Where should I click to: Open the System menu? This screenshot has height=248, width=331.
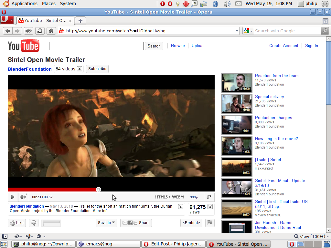click(x=68, y=4)
